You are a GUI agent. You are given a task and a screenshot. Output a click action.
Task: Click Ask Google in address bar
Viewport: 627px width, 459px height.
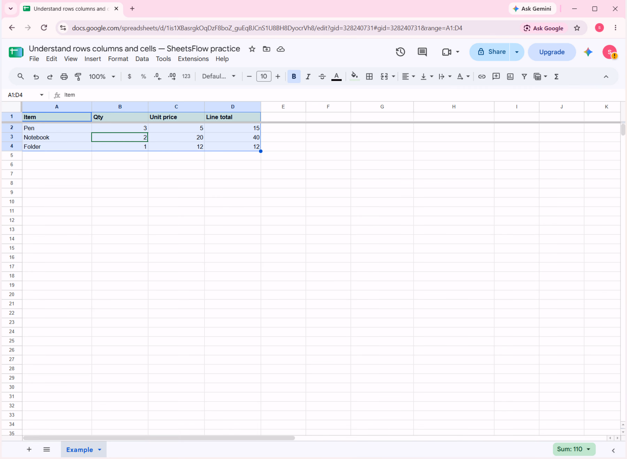(x=544, y=28)
